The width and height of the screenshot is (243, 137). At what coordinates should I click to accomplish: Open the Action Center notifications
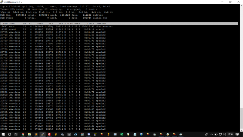237,134
